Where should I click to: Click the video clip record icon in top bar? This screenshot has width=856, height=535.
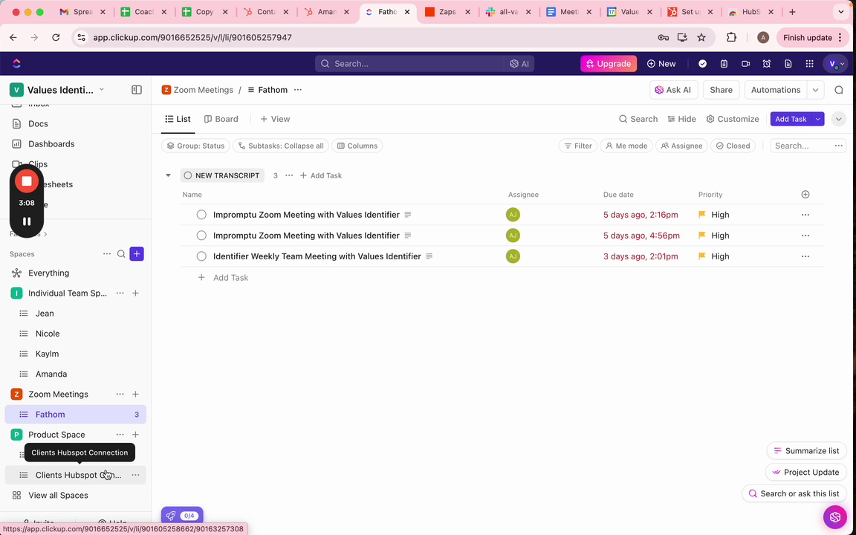tap(745, 64)
